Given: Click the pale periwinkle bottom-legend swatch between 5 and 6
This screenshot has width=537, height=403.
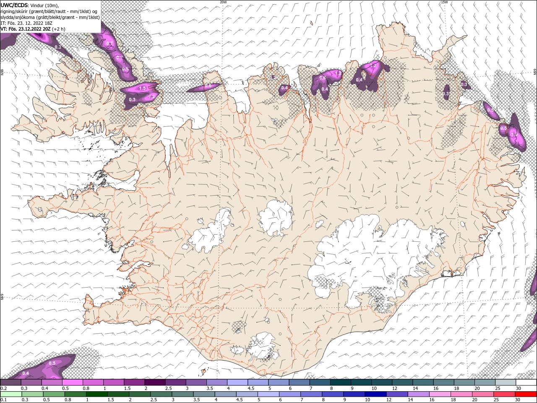Looking at the screenshot, I should pyautogui.click(x=268, y=394).
